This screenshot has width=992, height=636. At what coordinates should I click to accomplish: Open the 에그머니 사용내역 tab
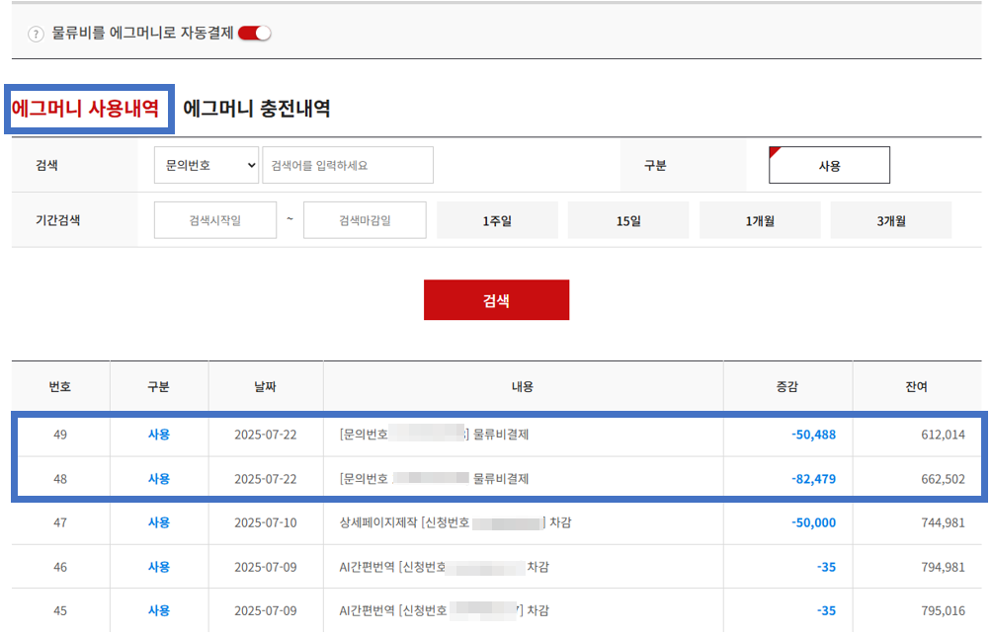click(x=85, y=109)
